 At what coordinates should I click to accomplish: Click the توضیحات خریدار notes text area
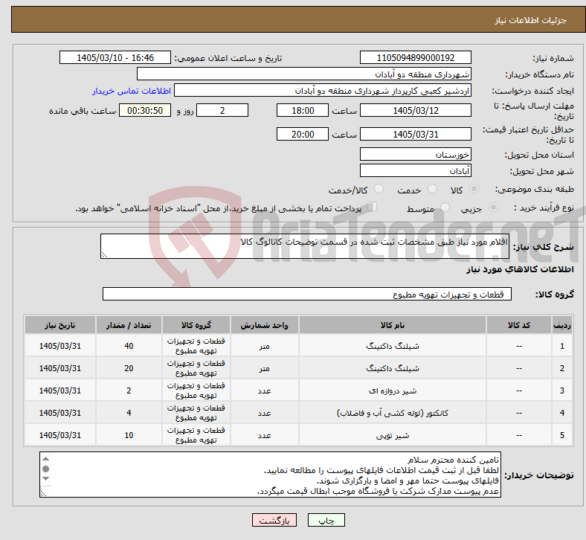coord(270,475)
